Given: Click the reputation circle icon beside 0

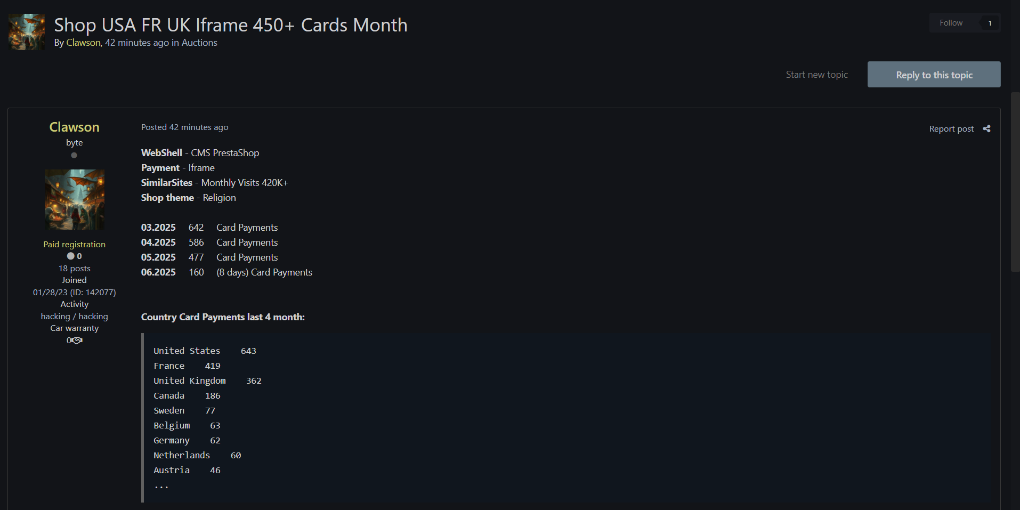Looking at the screenshot, I should click(x=70, y=256).
